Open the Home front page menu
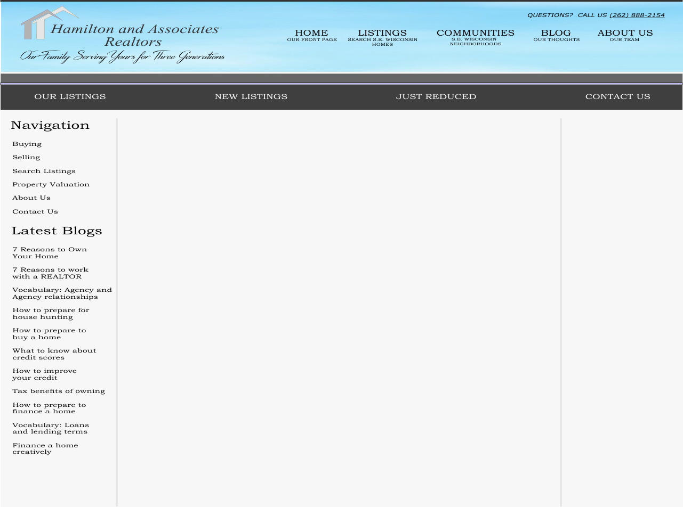Viewport: 683px width, 507px height. tap(311, 35)
